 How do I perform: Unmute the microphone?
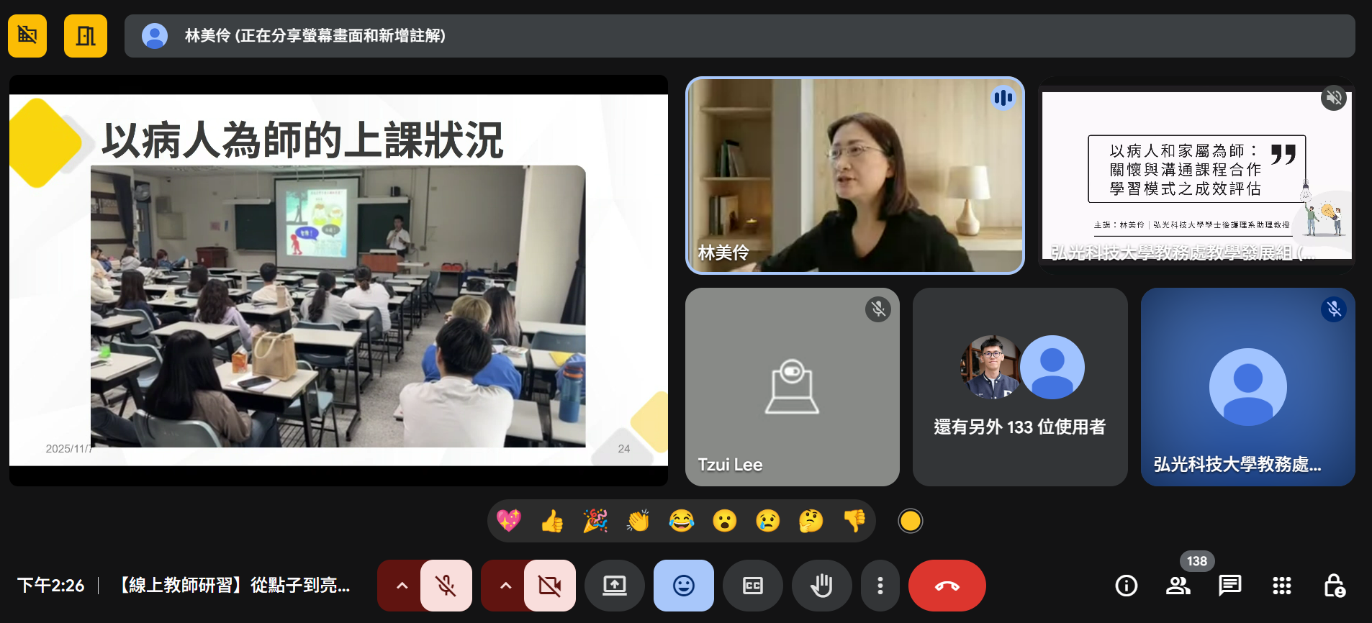(446, 586)
